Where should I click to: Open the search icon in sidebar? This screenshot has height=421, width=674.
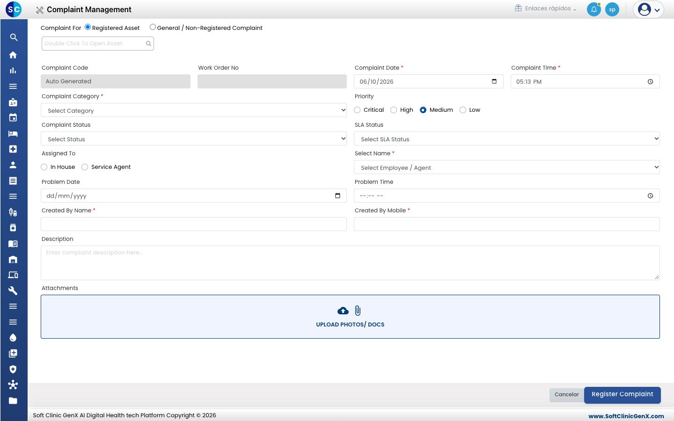(14, 37)
